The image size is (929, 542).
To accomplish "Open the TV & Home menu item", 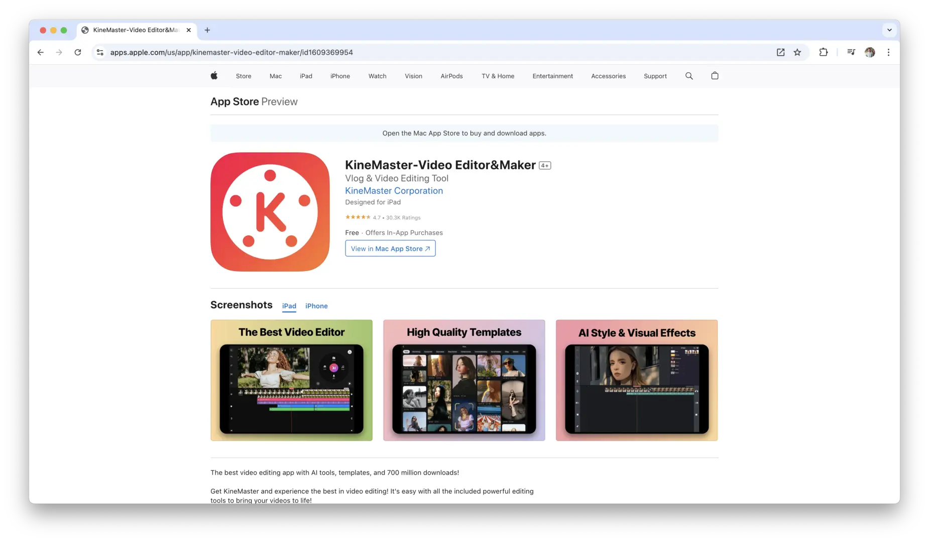I will pos(498,76).
